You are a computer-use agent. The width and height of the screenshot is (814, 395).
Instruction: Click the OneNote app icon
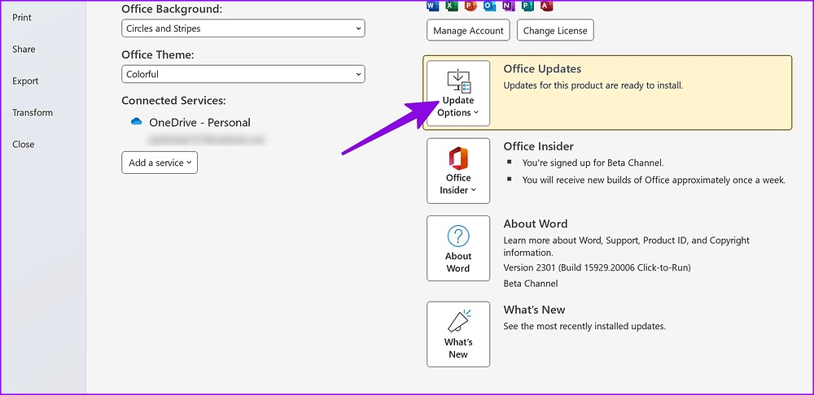tap(508, 6)
